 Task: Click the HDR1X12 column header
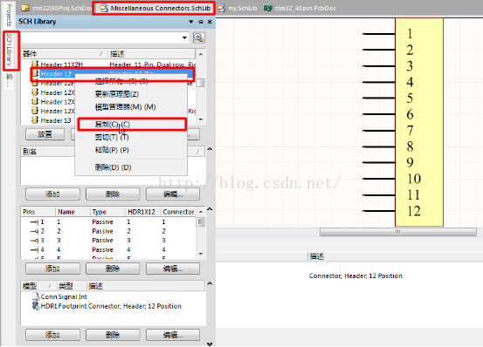143,212
